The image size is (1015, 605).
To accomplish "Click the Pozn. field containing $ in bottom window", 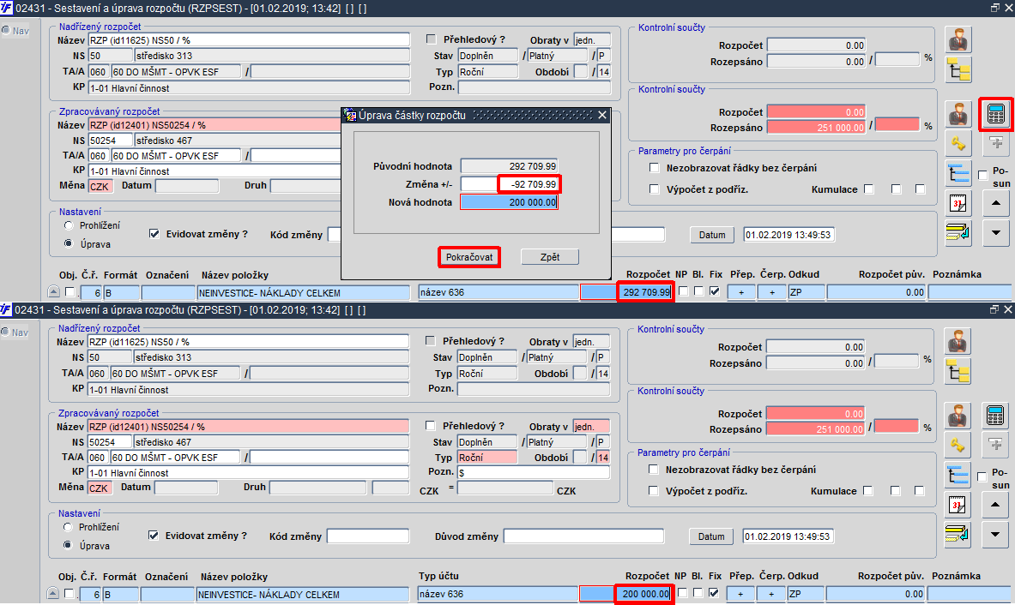I will coord(534,472).
